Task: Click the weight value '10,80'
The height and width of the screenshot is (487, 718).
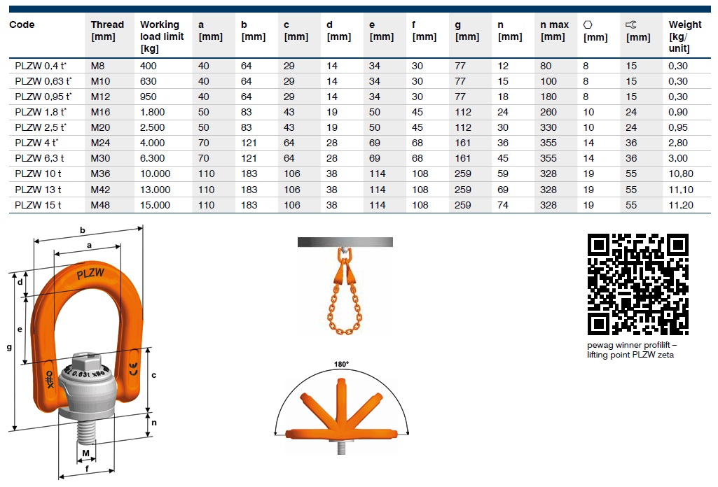Action: 681,174
